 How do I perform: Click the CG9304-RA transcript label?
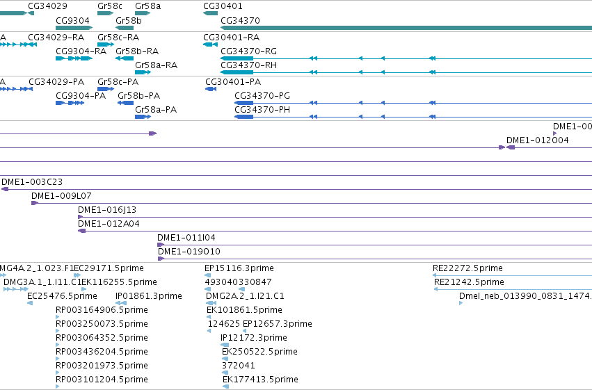(81, 51)
